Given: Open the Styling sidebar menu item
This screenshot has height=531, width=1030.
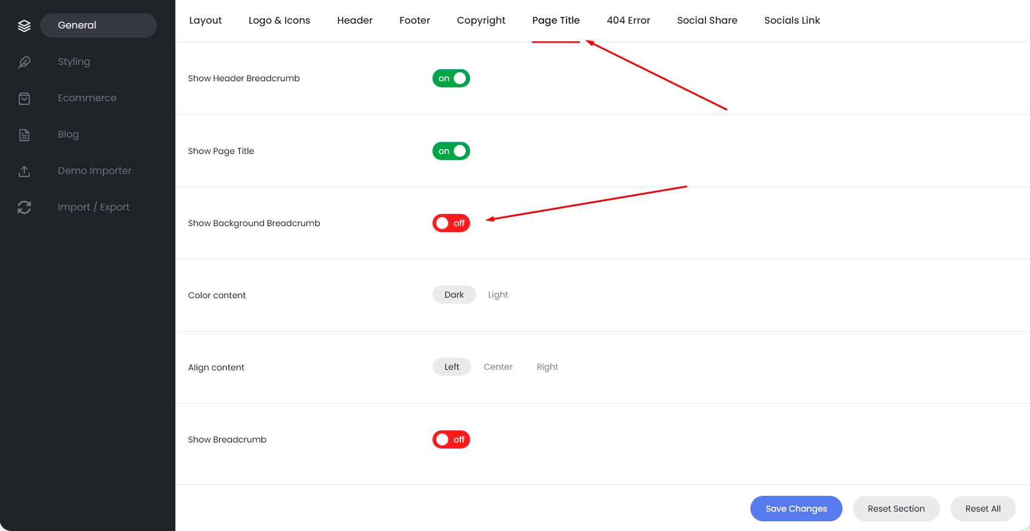Looking at the screenshot, I should coord(74,62).
